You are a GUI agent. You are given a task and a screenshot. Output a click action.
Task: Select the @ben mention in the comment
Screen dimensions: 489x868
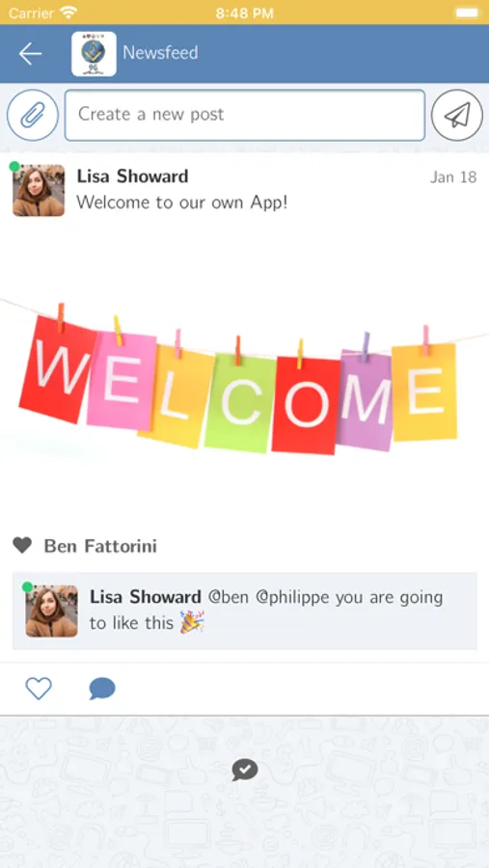pos(229,598)
